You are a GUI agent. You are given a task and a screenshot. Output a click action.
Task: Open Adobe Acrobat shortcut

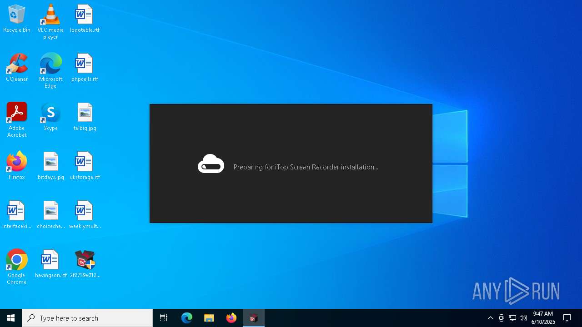point(17,120)
